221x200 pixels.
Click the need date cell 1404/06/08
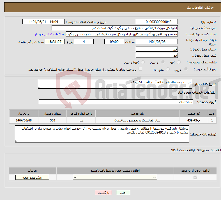pos(24,120)
